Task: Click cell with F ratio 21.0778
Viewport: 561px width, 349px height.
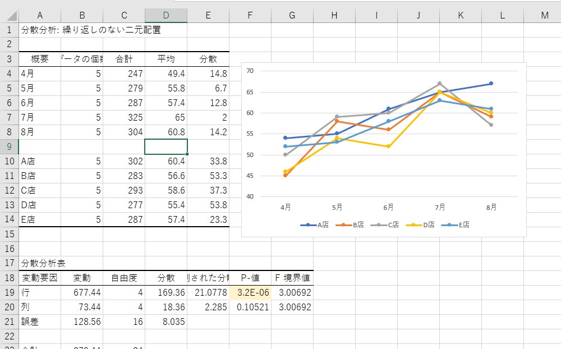Action: click(208, 292)
